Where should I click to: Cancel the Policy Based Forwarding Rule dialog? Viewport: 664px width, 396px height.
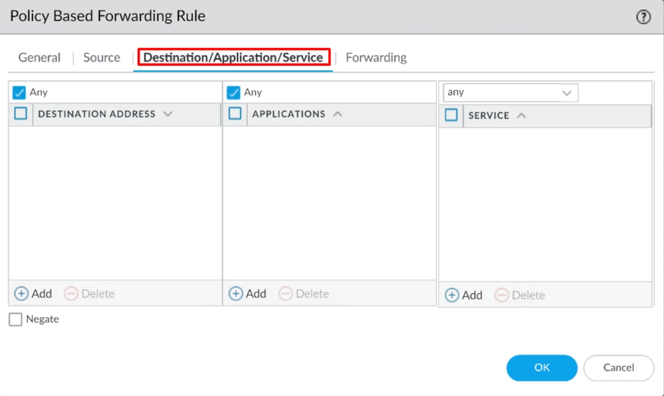coord(619,367)
